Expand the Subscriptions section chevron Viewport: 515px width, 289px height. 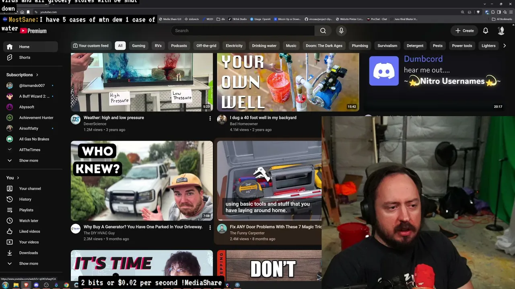pyautogui.click(x=37, y=75)
